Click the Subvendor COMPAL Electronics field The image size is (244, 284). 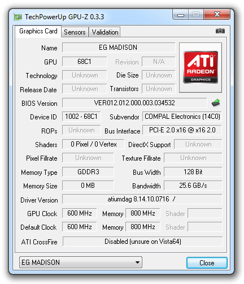pos(182,117)
